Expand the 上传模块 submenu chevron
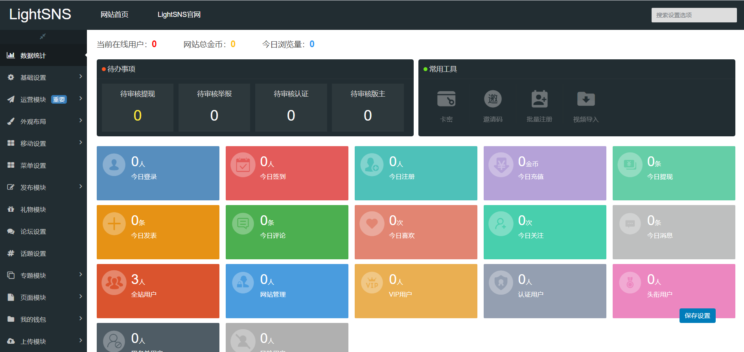Viewport: 744px width, 352px height. tap(81, 340)
